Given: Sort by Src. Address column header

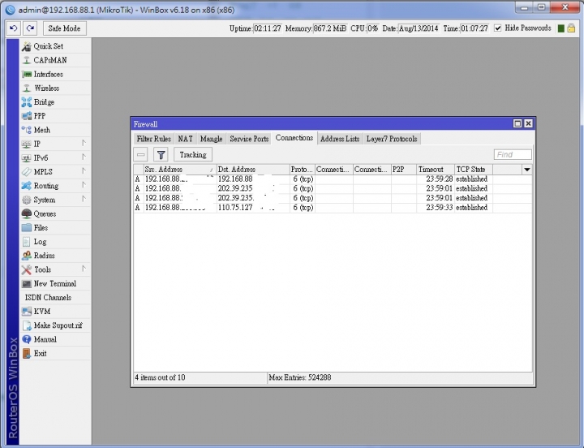Looking at the screenshot, I should [x=180, y=170].
